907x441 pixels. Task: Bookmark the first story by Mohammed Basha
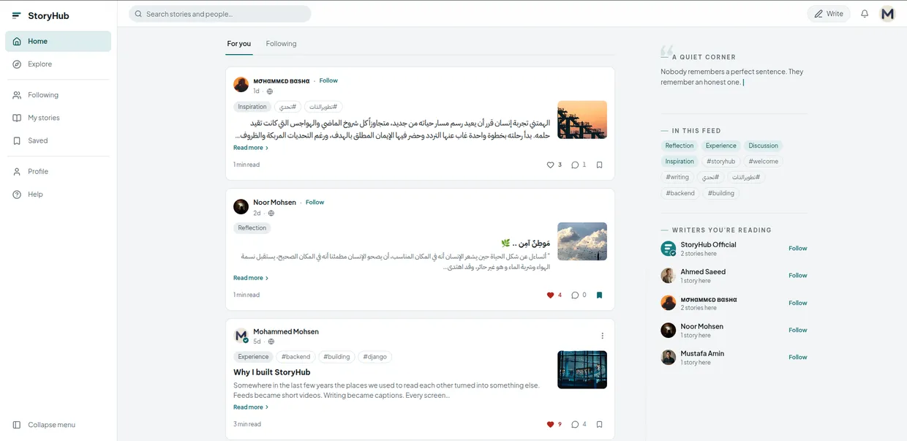pos(599,165)
